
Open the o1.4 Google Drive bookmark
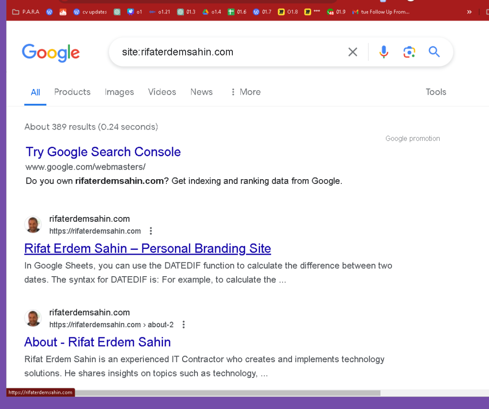(211, 12)
